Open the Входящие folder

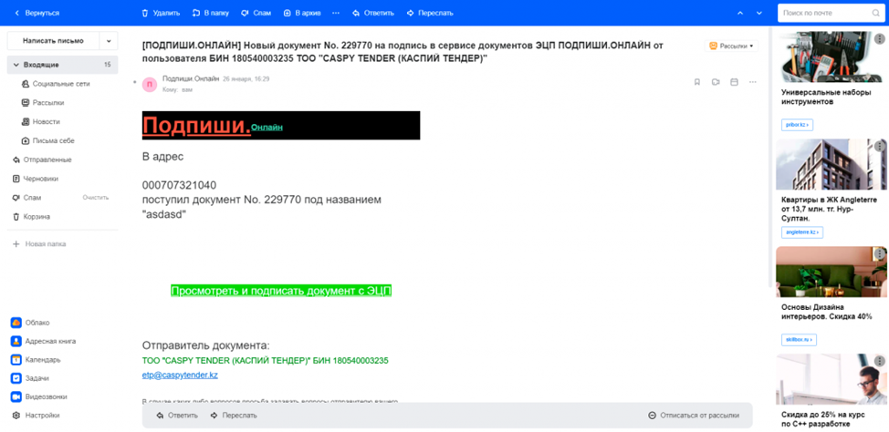pyautogui.click(x=62, y=65)
